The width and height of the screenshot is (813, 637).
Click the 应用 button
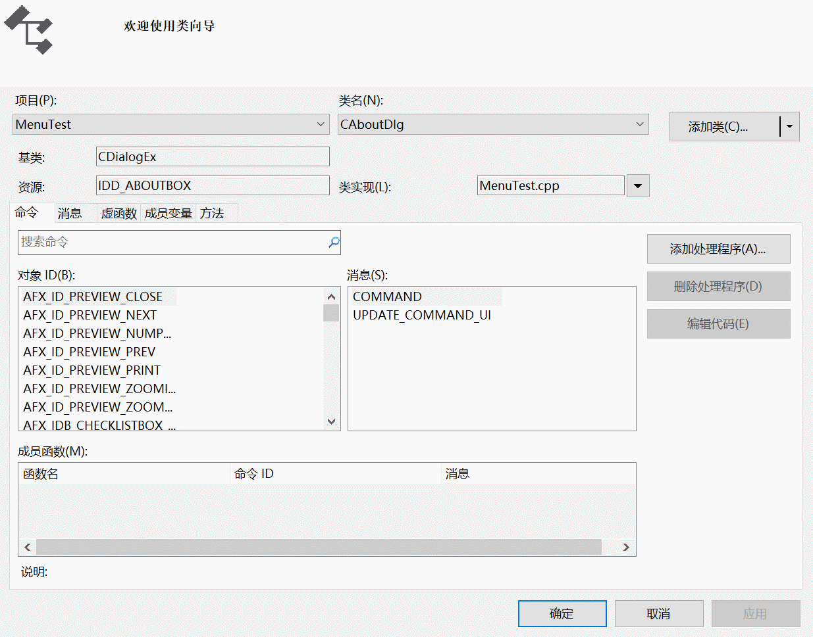pyautogui.click(x=756, y=613)
